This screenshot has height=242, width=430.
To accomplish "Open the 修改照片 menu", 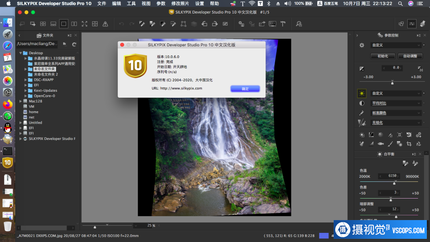I will (180, 4).
